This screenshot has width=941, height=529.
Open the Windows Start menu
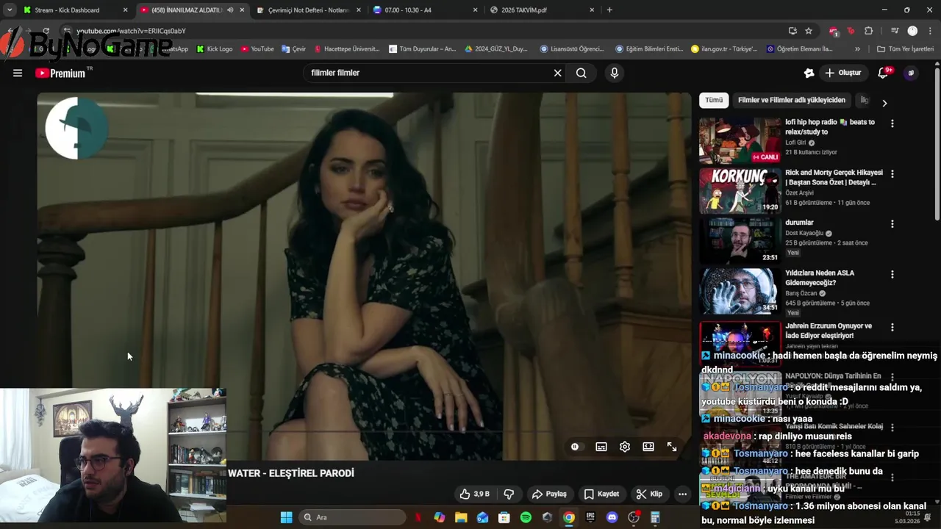(x=286, y=517)
